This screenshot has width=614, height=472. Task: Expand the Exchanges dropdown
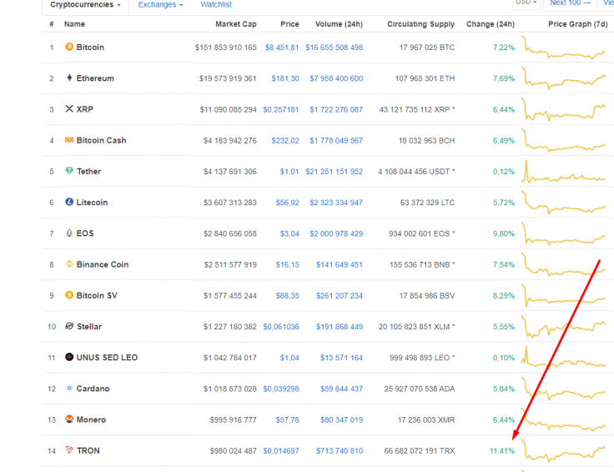160,5
